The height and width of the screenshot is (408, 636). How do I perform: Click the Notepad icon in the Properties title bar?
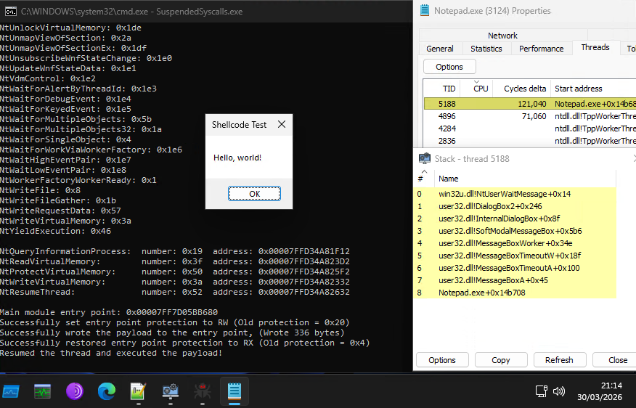425,10
